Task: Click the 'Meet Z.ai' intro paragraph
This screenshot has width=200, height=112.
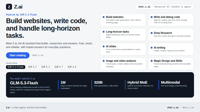Action: point(49,45)
